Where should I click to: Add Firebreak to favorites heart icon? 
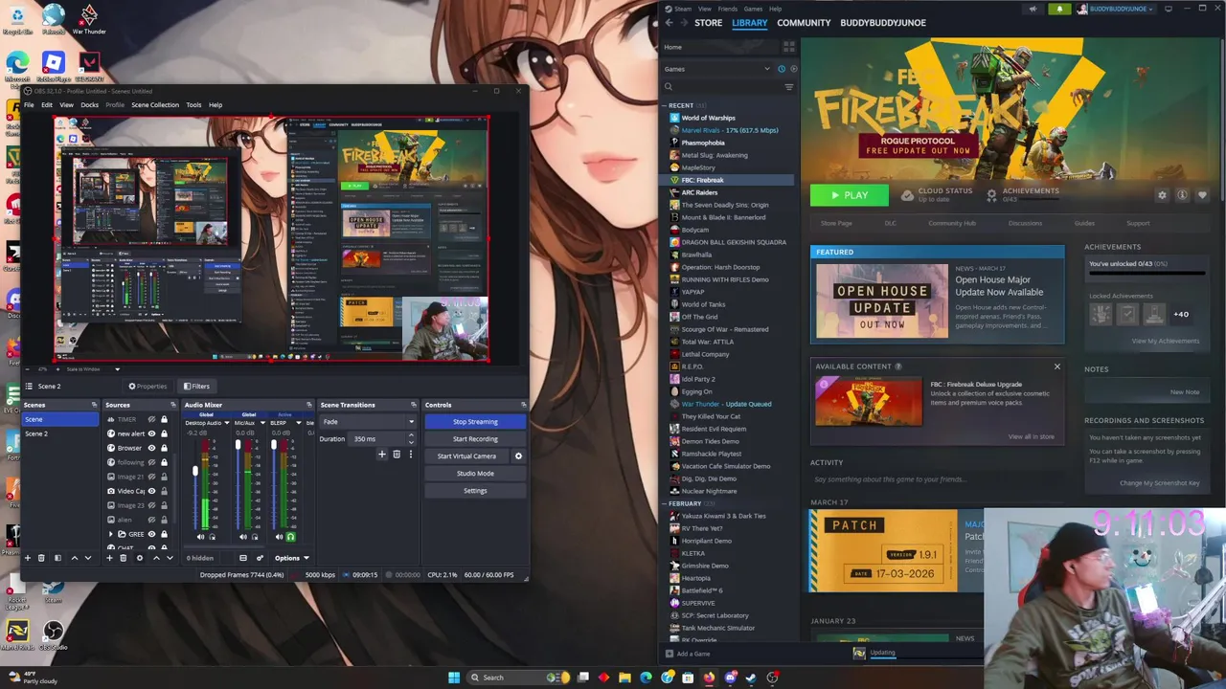click(x=1202, y=195)
